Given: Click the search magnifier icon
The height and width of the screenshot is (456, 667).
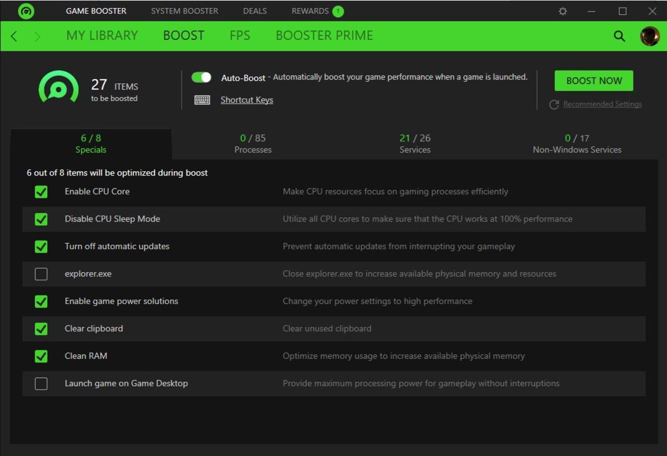Looking at the screenshot, I should point(619,35).
